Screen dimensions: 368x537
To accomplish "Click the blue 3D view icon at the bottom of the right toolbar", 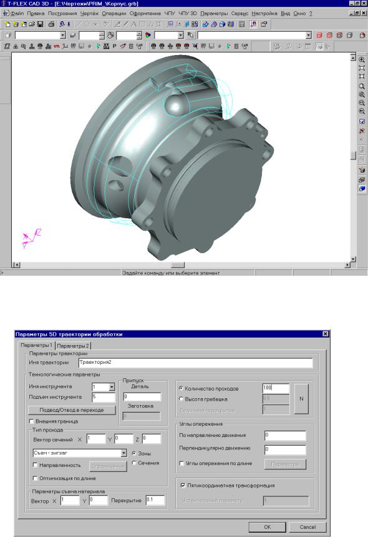I will 362,189.
